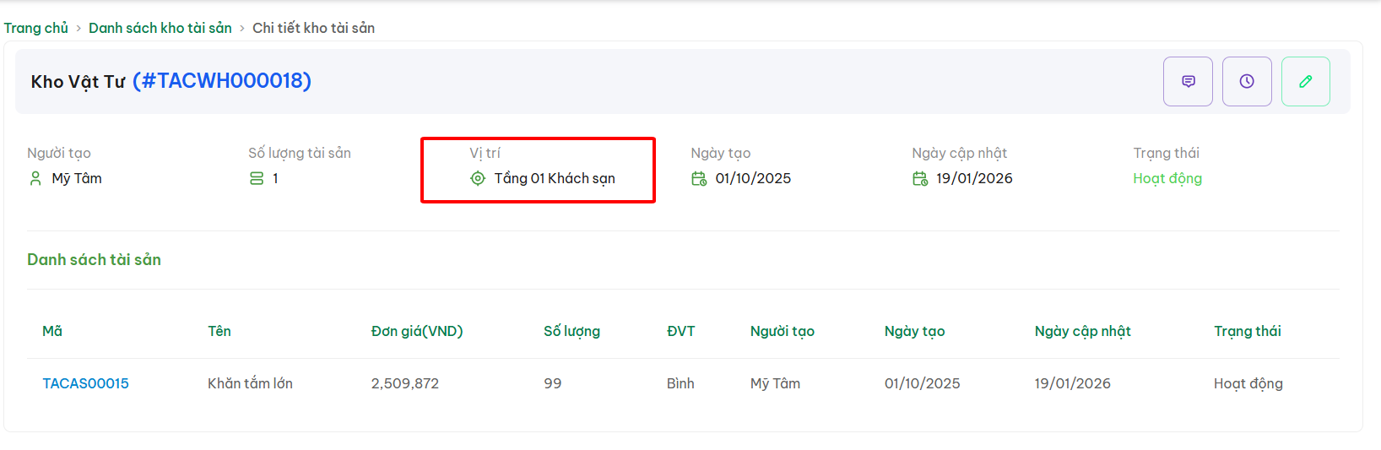Click the comment icon button
1381x450 pixels.
[1188, 81]
